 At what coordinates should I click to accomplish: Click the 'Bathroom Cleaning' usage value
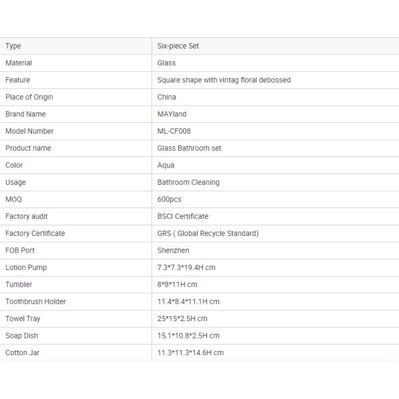coord(188,182)
